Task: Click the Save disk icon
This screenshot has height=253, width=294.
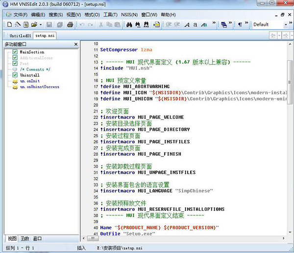Action: (49, 24)
